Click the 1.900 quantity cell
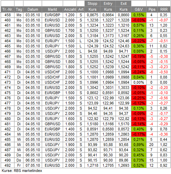 pyautogui.click(x=70, y=145)
